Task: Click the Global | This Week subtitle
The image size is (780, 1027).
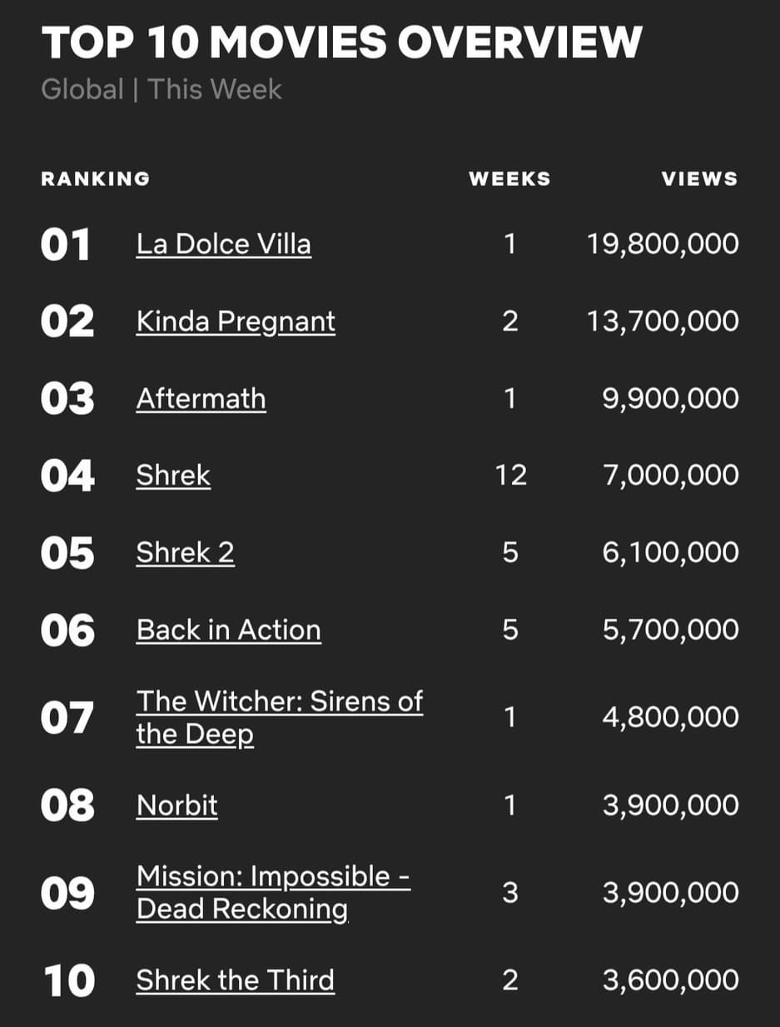Action: click(161, 89)
